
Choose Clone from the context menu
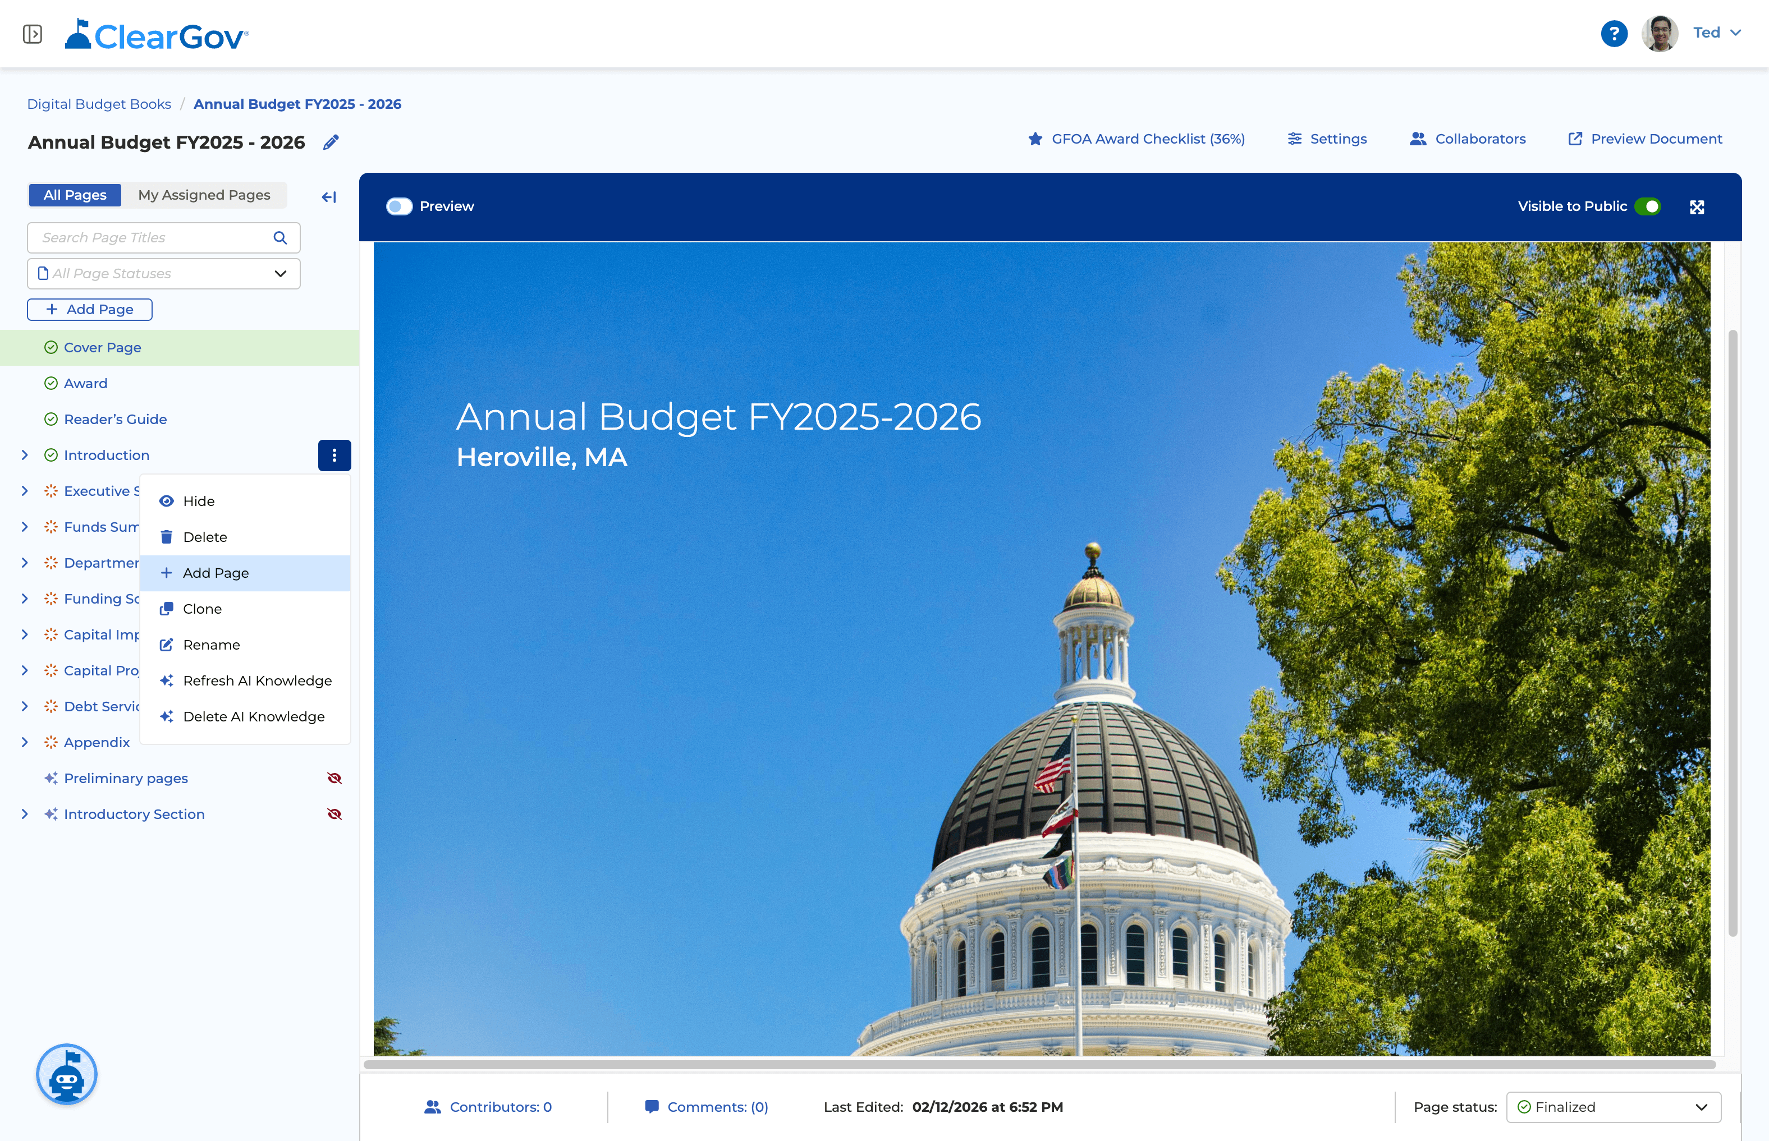pos(202,608)
